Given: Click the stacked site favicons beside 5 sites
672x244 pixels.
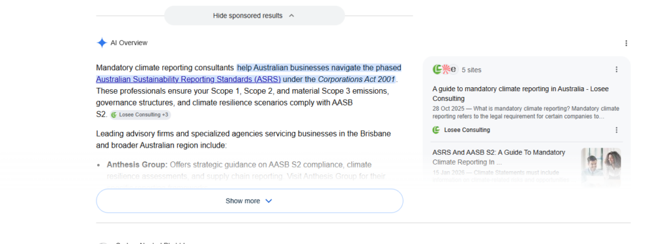Looking at the screenshot, I should click(446, 70).
